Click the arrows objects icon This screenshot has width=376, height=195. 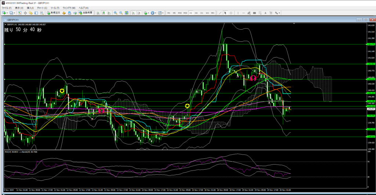276,13
